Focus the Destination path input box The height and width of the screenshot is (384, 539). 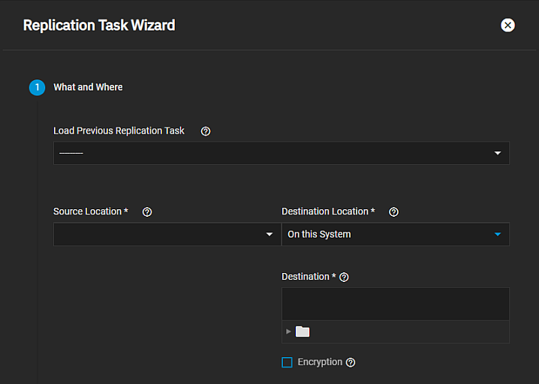click(x=395, y=304)
